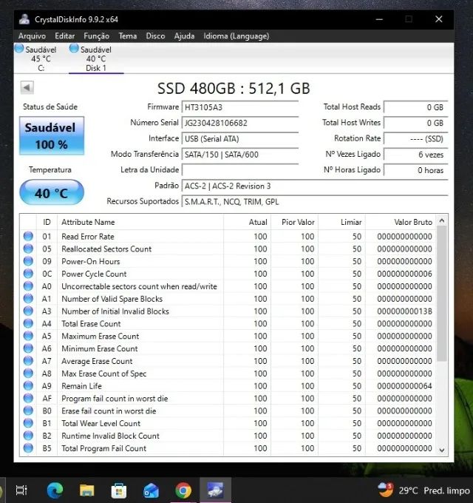Open the Arquivo menu
The height and width of the screenshot is (503, 473).
[x=32, y=36]
